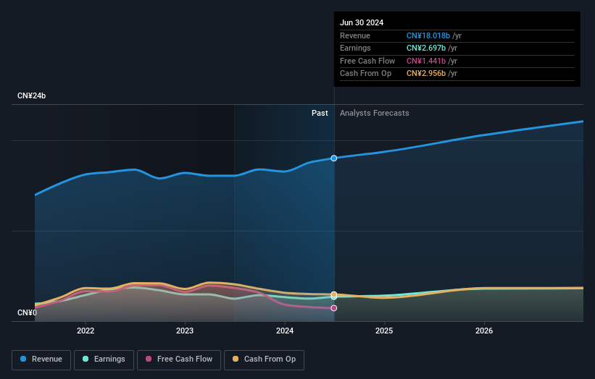Toggle the Free Cash Flow legend series
Viewport: 595px width, 379px height.
click(179, 359)
